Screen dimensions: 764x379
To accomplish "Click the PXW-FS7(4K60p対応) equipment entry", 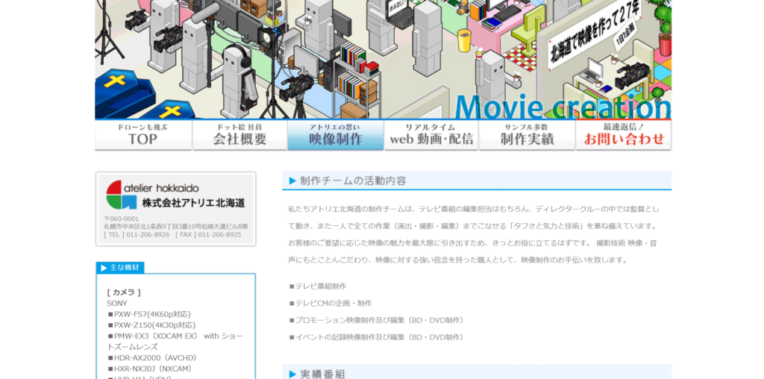I will [x=152, y=314].
